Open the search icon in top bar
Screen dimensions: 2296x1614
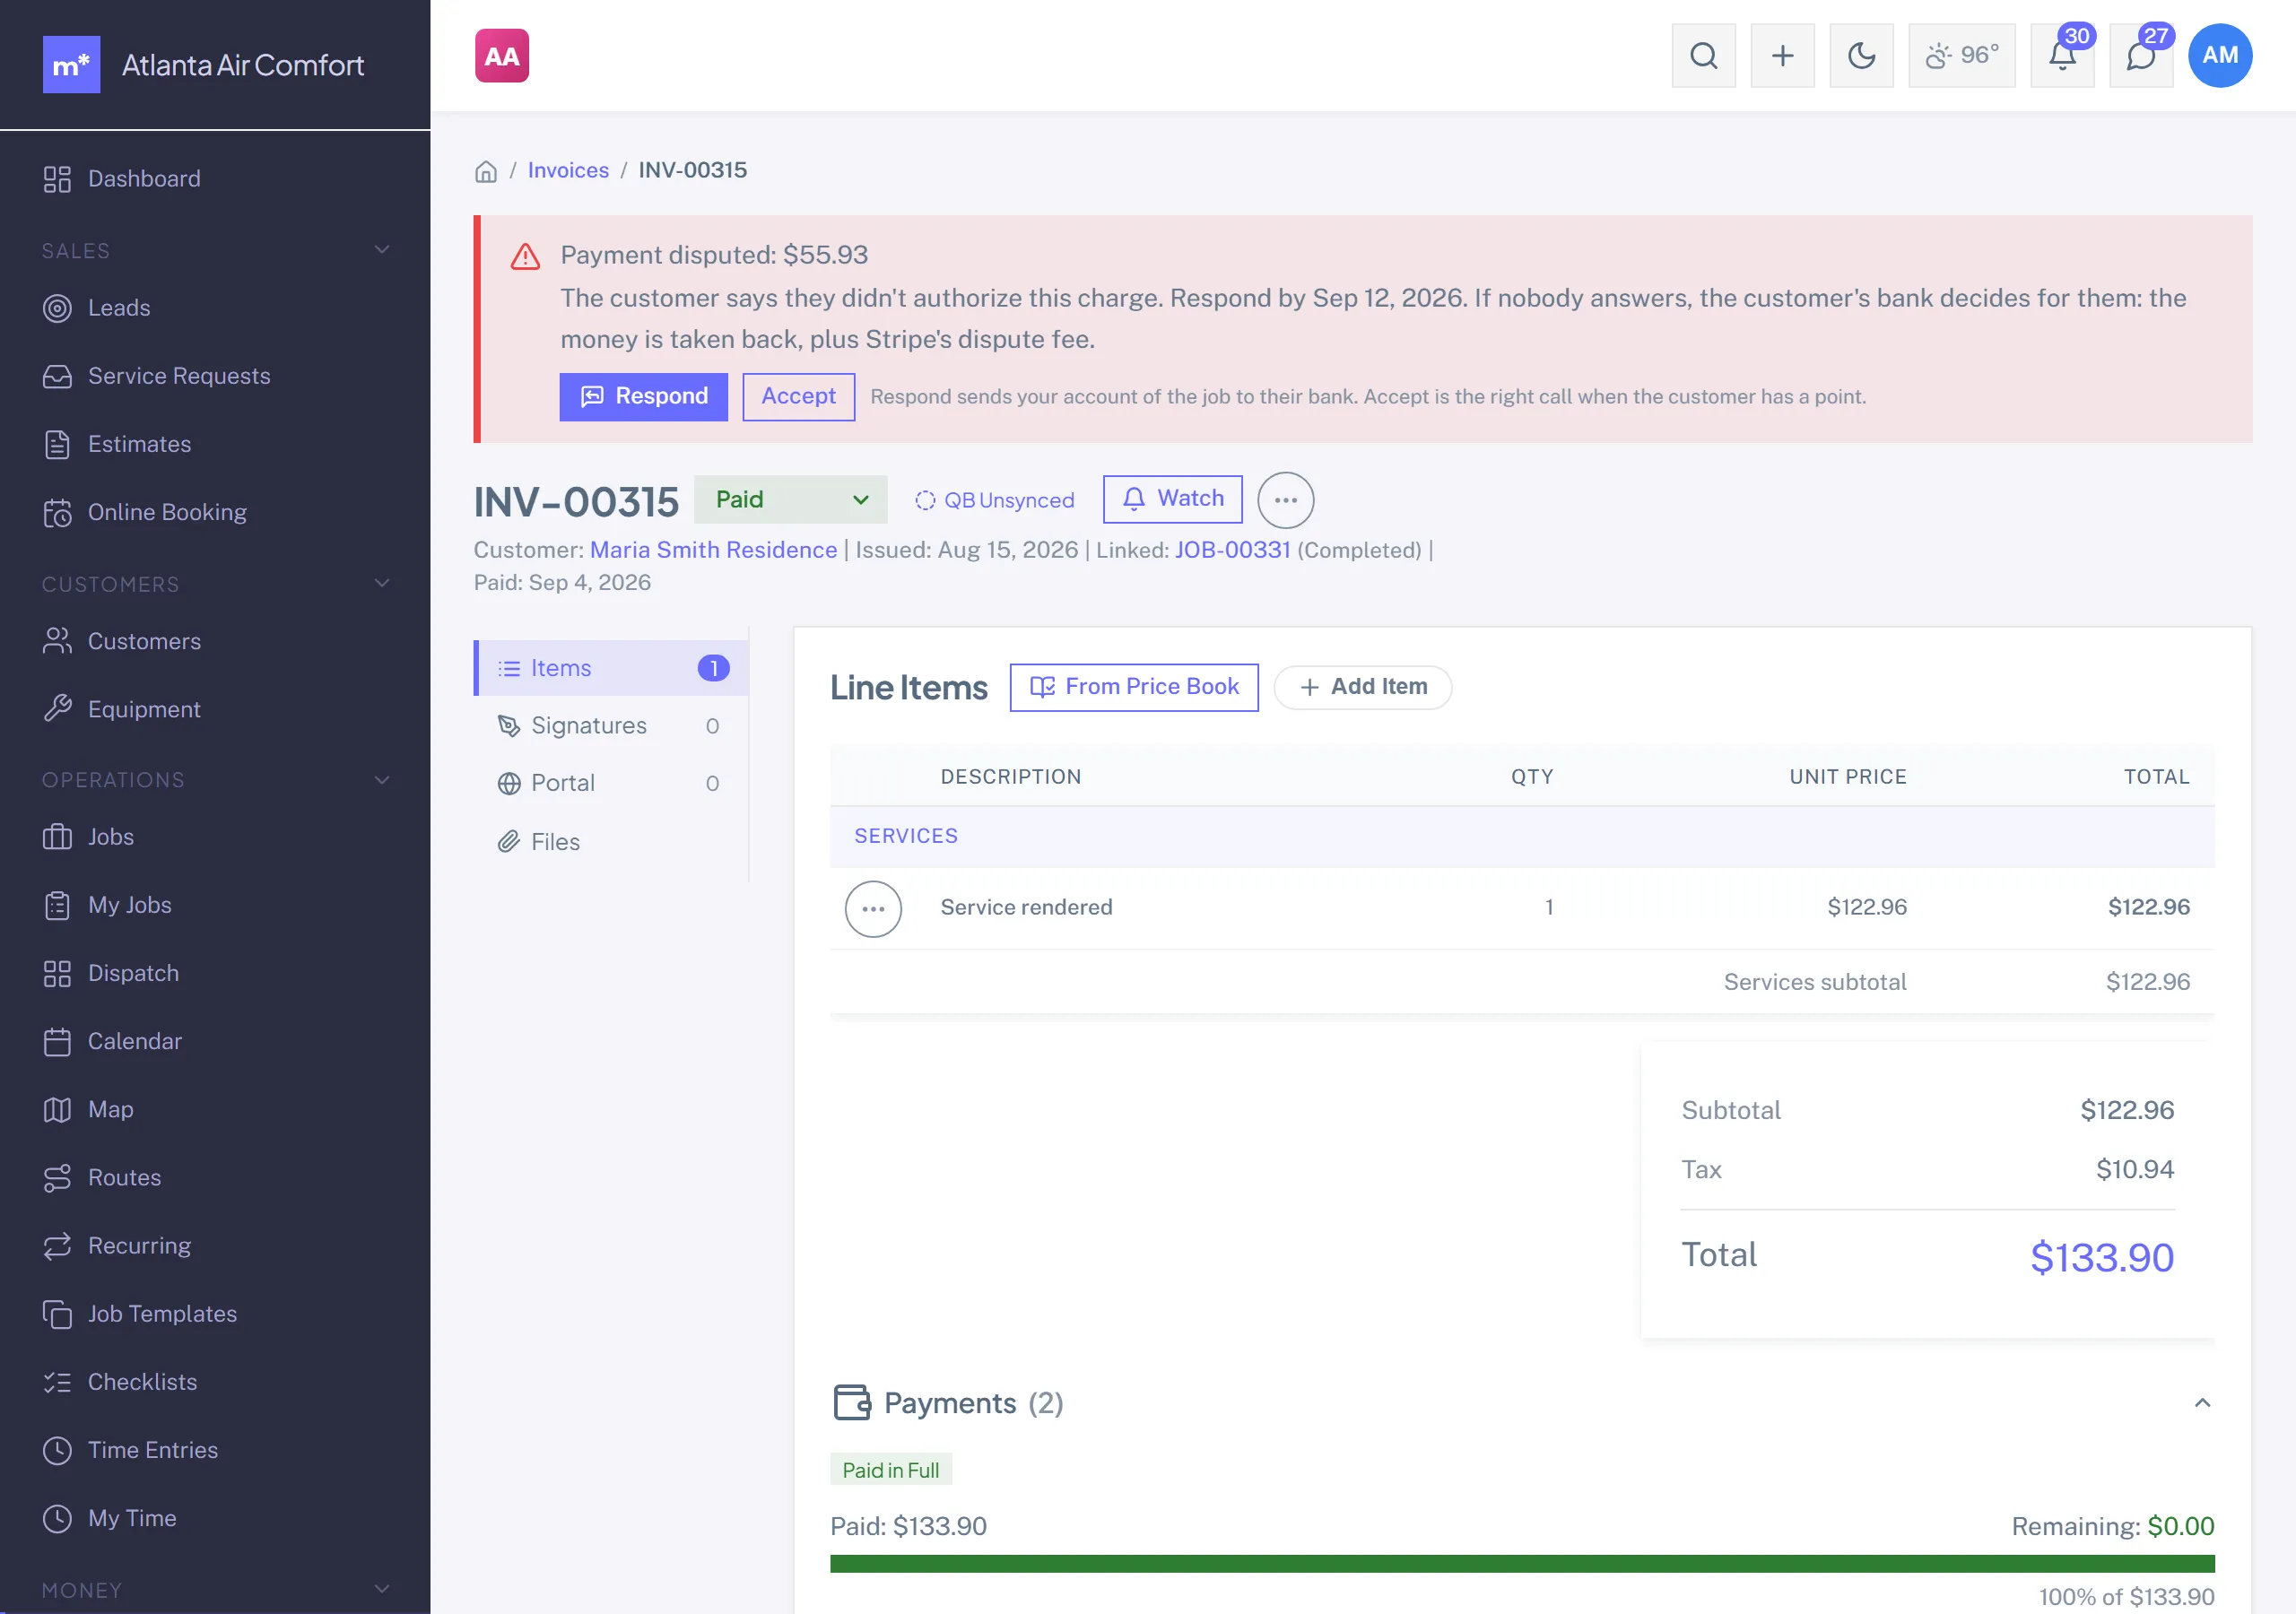point(1703,56)
